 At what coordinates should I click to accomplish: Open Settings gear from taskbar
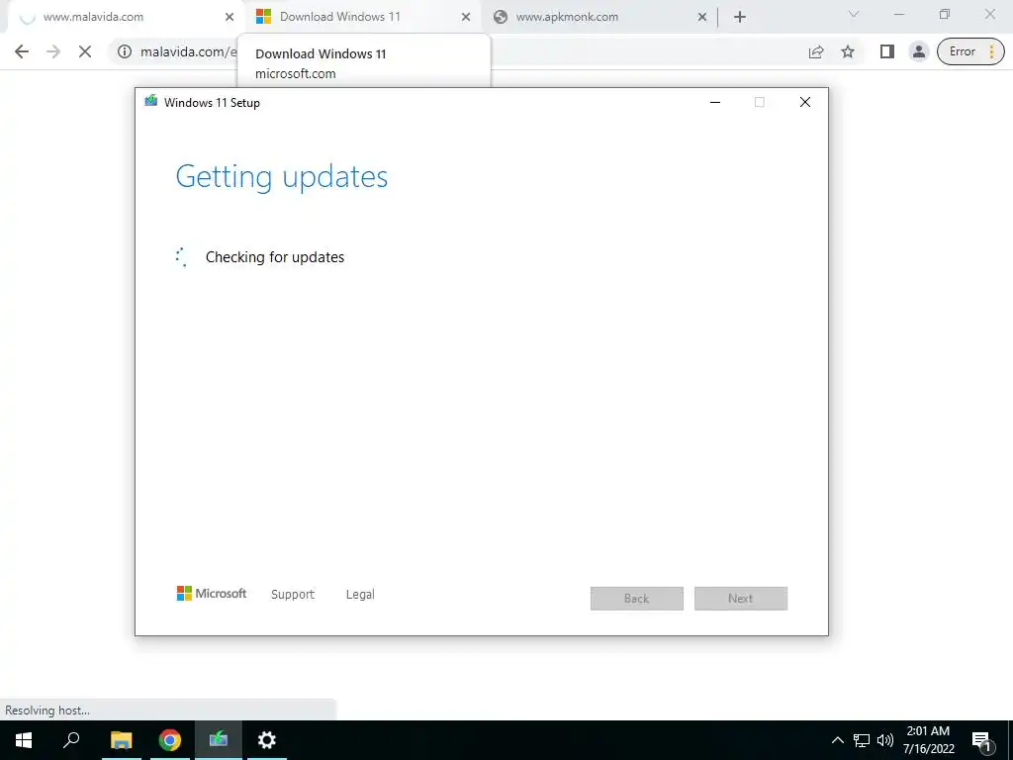267,740
